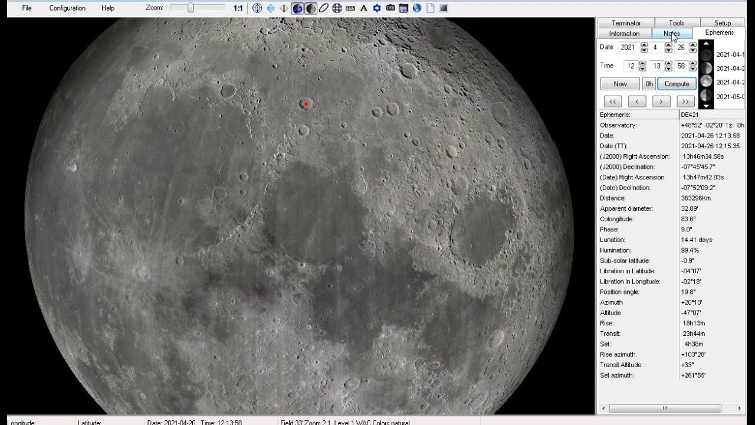Select the Ephemeris tab
Screen dimensions: 755x425
[720, 33]
